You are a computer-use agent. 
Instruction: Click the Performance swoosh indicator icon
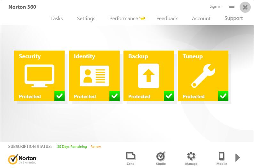point(142,18)
